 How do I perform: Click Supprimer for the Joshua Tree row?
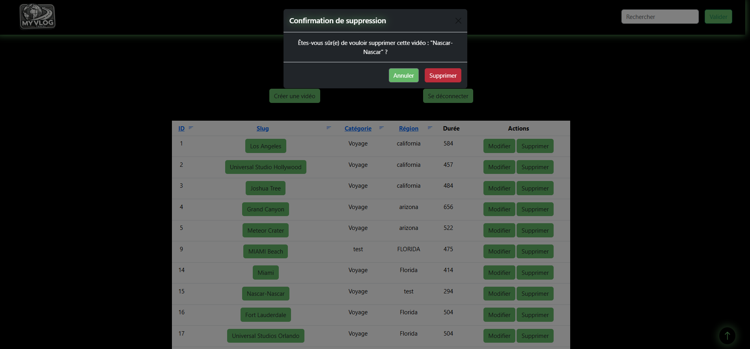(535, 188)
